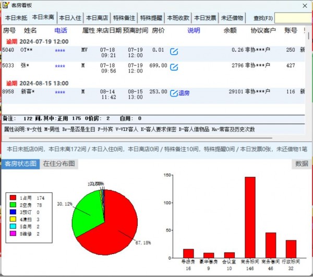Click the edit note icon for room 5033
The height and width of the screenshot is (277, 313).
[174, 67]
